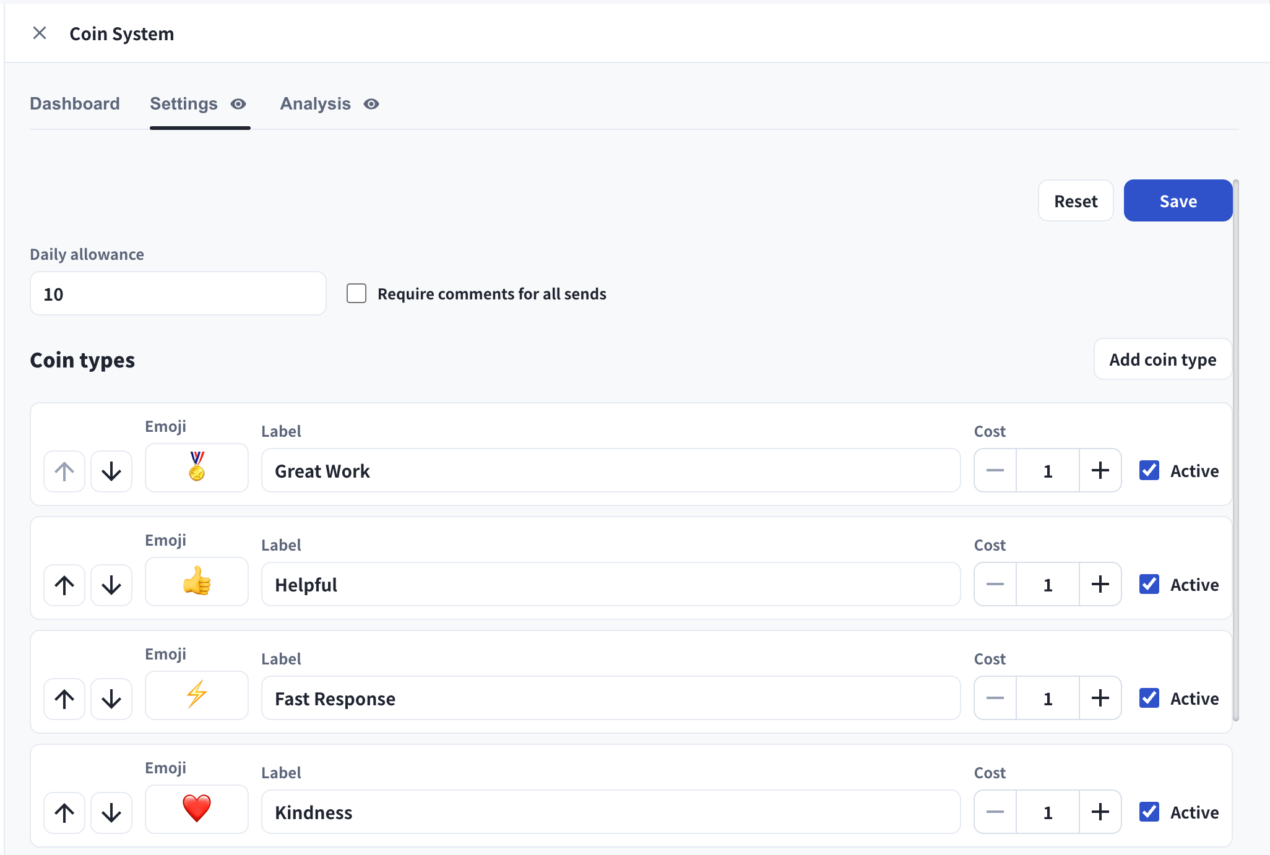The width and height of the screenshot is (1270, 855).
Task: Click the Helpful cost value
Action: click(1048, 584)
